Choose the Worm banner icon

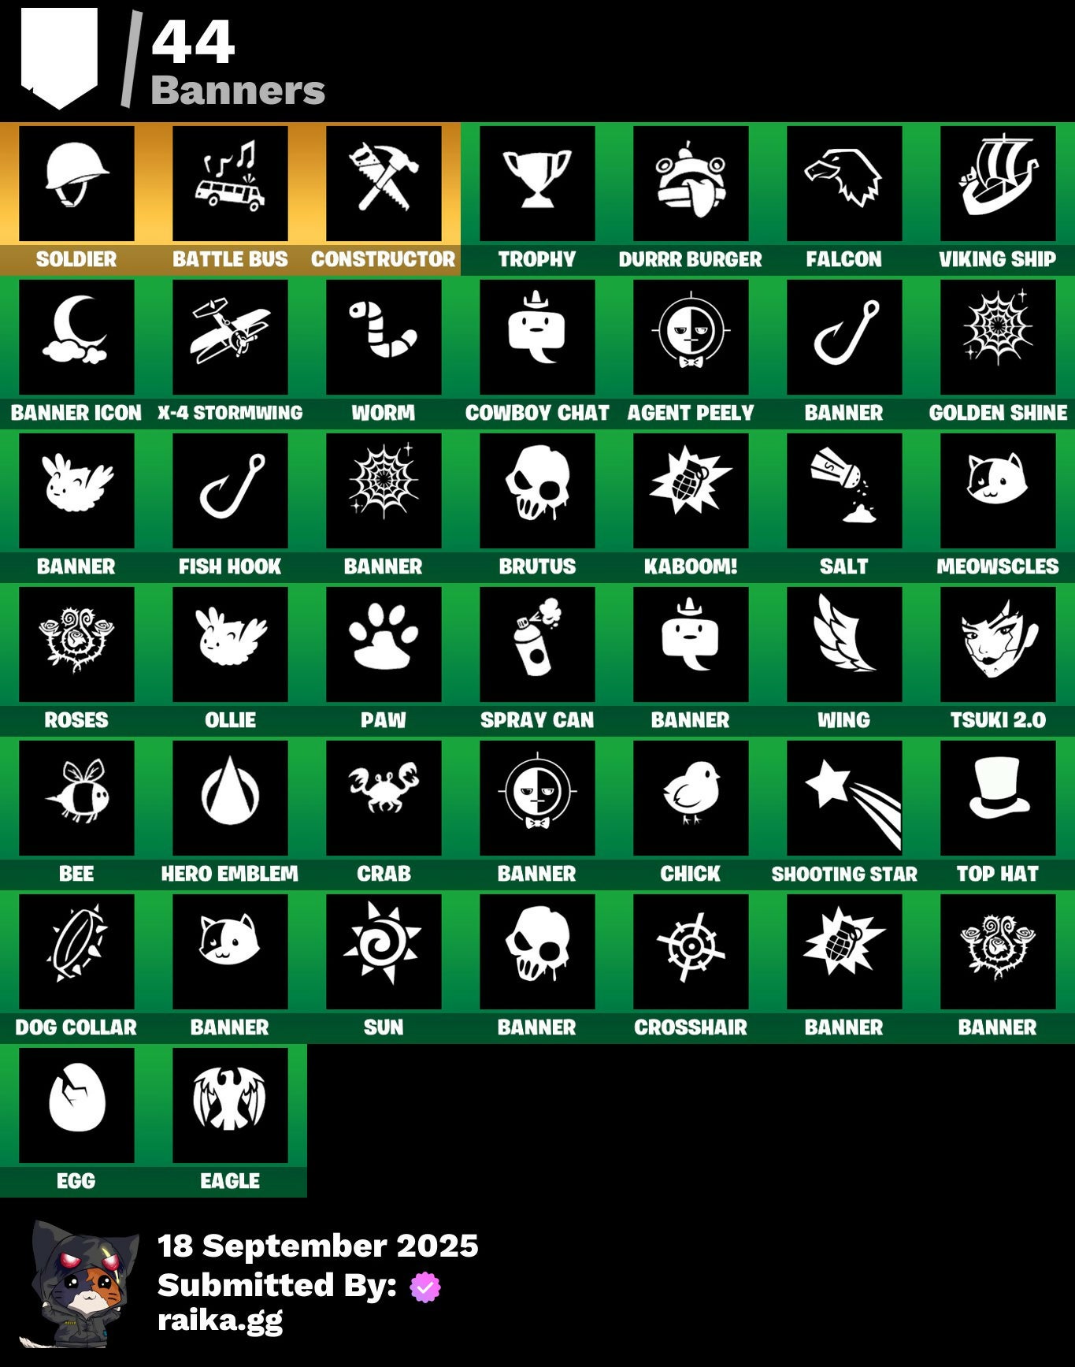384,337
